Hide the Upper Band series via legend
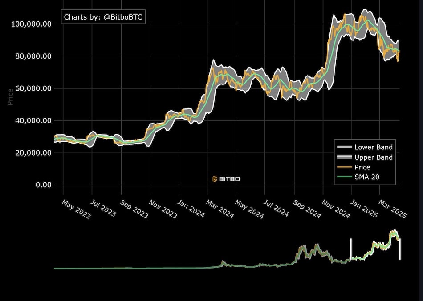The image size is (423, 301). point(373,157)
